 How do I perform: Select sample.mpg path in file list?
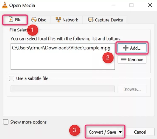point(61,48)
